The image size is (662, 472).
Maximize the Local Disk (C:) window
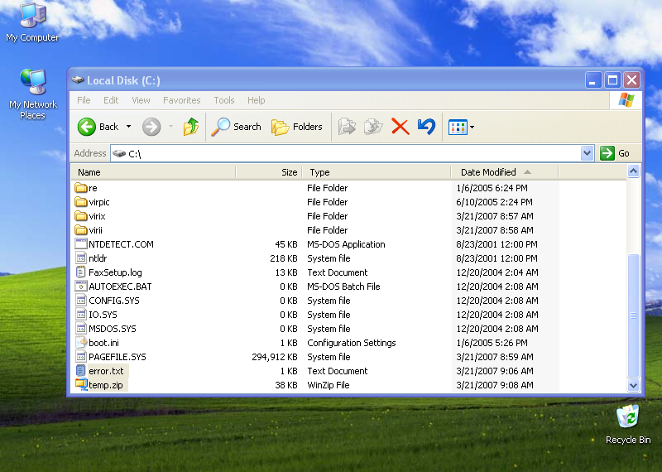coord(612,79)
